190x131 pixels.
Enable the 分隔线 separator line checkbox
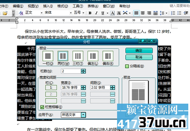(127, 66)
